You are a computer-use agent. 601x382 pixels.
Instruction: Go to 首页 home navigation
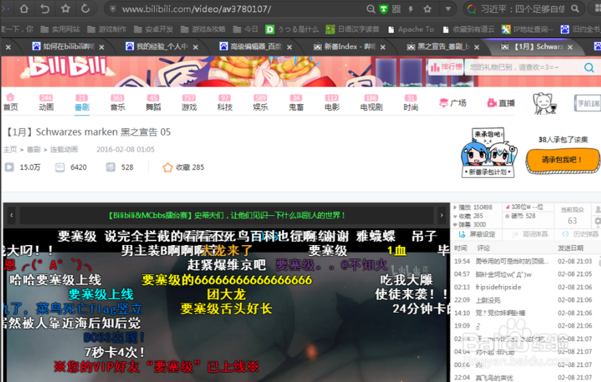click(x=11, y=102)
